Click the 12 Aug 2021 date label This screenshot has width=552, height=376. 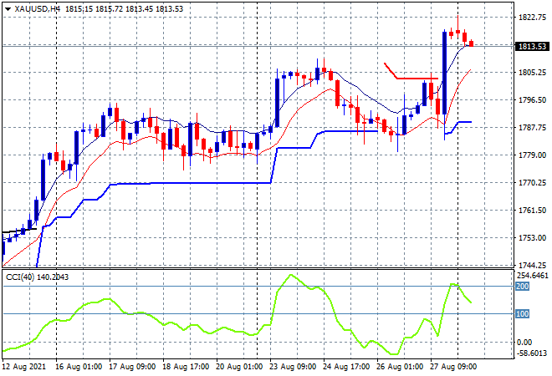point(24,367)
